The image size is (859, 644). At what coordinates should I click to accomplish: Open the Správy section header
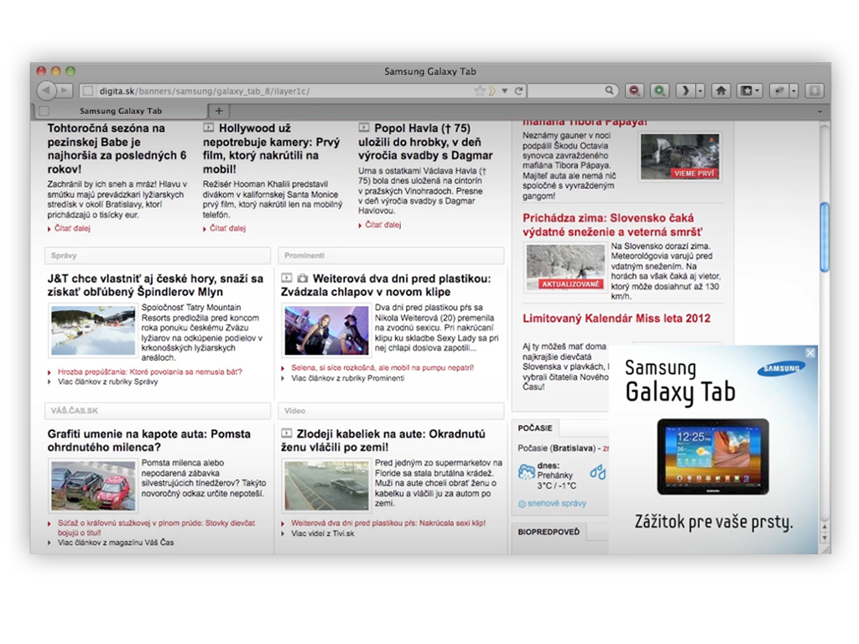pyautogui.click(x=158, y=255)
